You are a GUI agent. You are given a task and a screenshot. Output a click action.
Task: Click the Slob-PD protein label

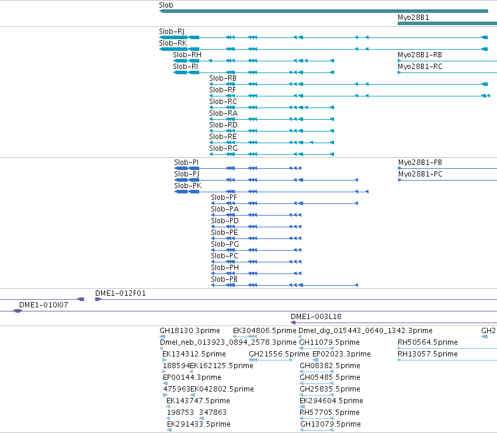point(225,221)
